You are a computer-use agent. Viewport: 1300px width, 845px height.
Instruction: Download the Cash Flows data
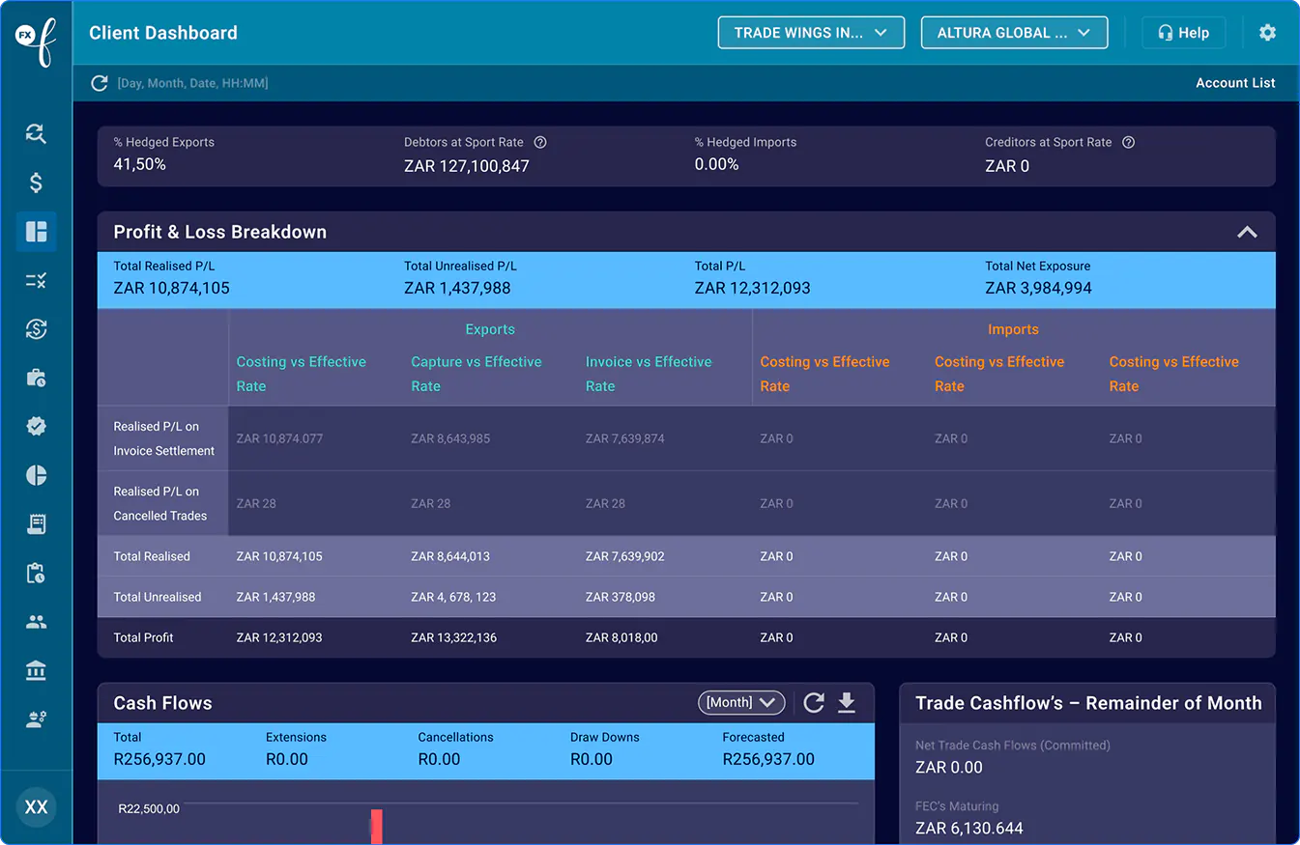pyautogui.click(x=847, y=702)
